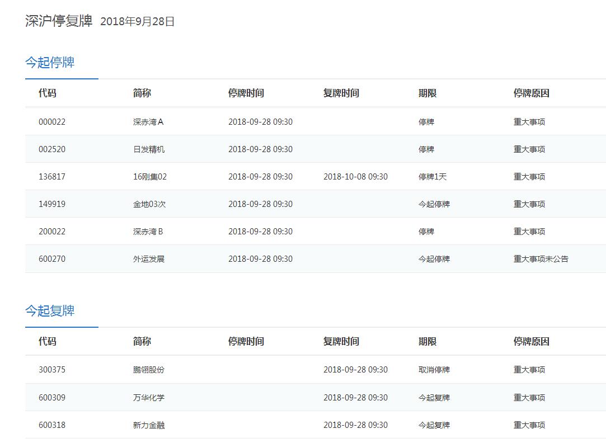Click 停牌原因 header in resumption table
This screenshot has width=606, height=443.
pyautogui.click(x=532, y=342)
